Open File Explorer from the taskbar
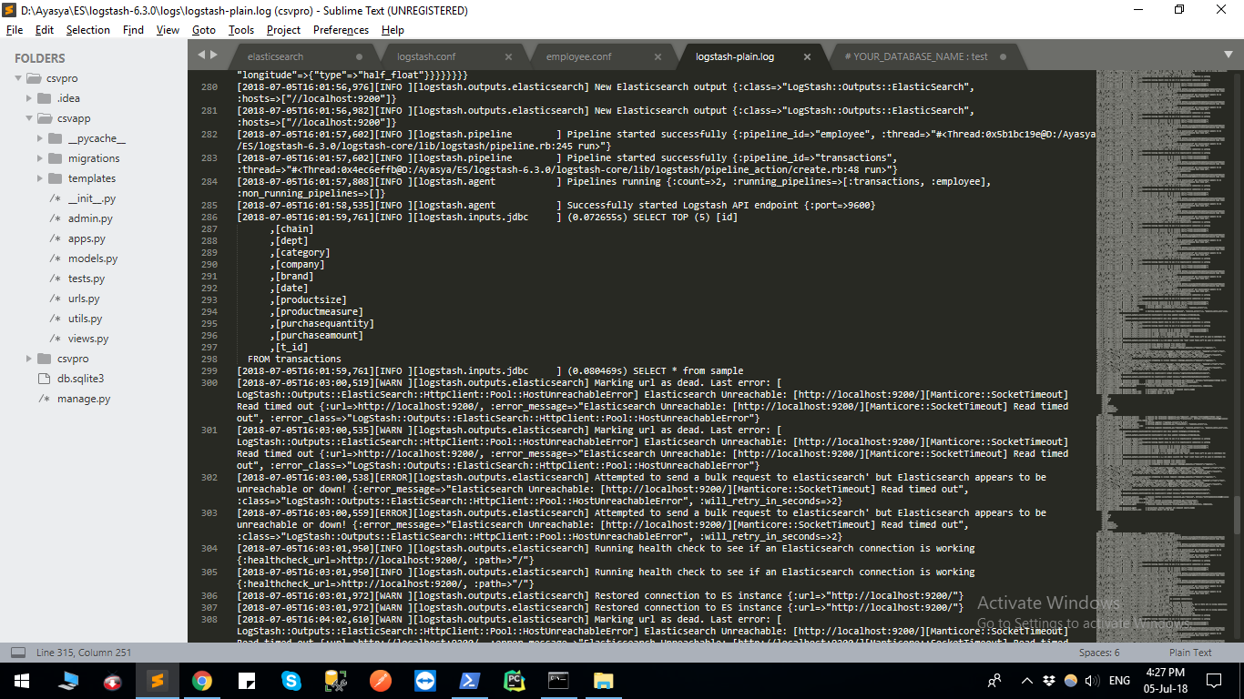The width and height of the screenshot is (1244, 699). tap(604, 680)
